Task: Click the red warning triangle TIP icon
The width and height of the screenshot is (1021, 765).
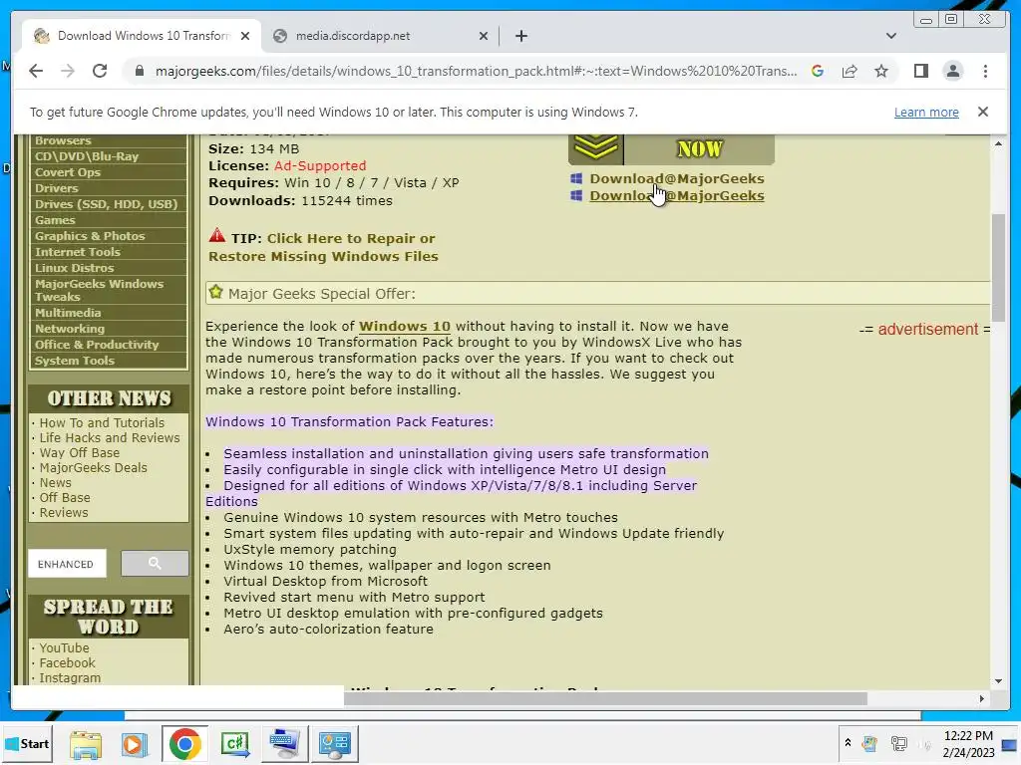Action: (x=216, y=235)
